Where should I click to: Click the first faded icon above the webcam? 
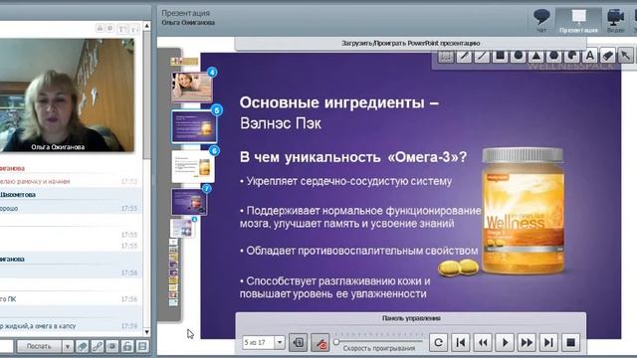pyautogui.click(x=100, y=28)
